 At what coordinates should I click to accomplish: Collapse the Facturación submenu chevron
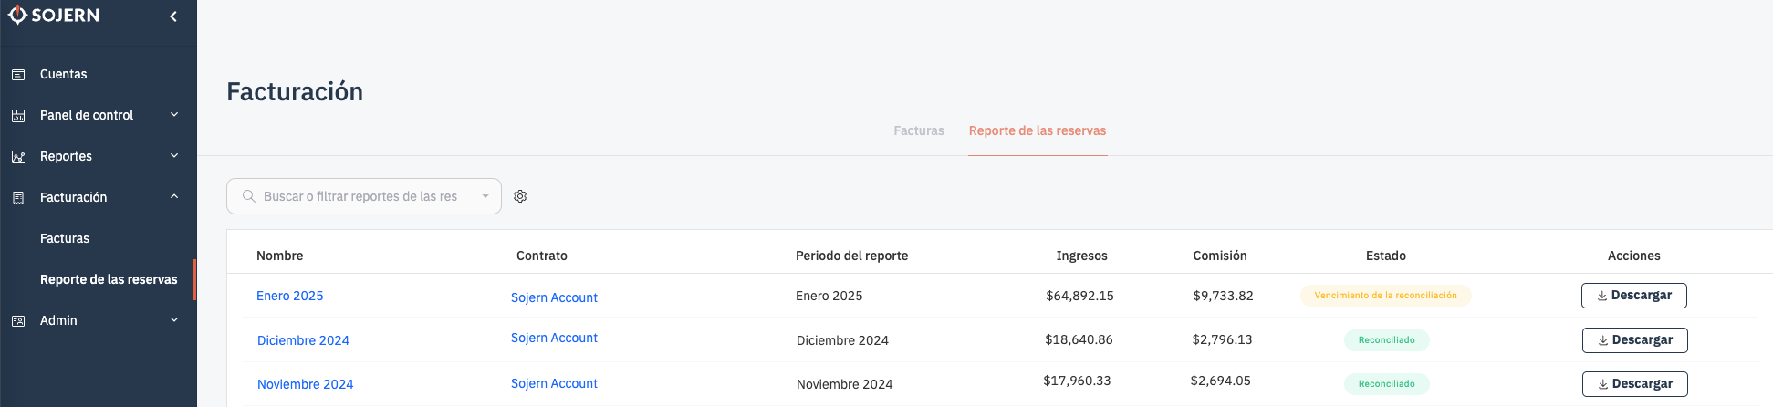pyautogui.click(x=174, y=197)
